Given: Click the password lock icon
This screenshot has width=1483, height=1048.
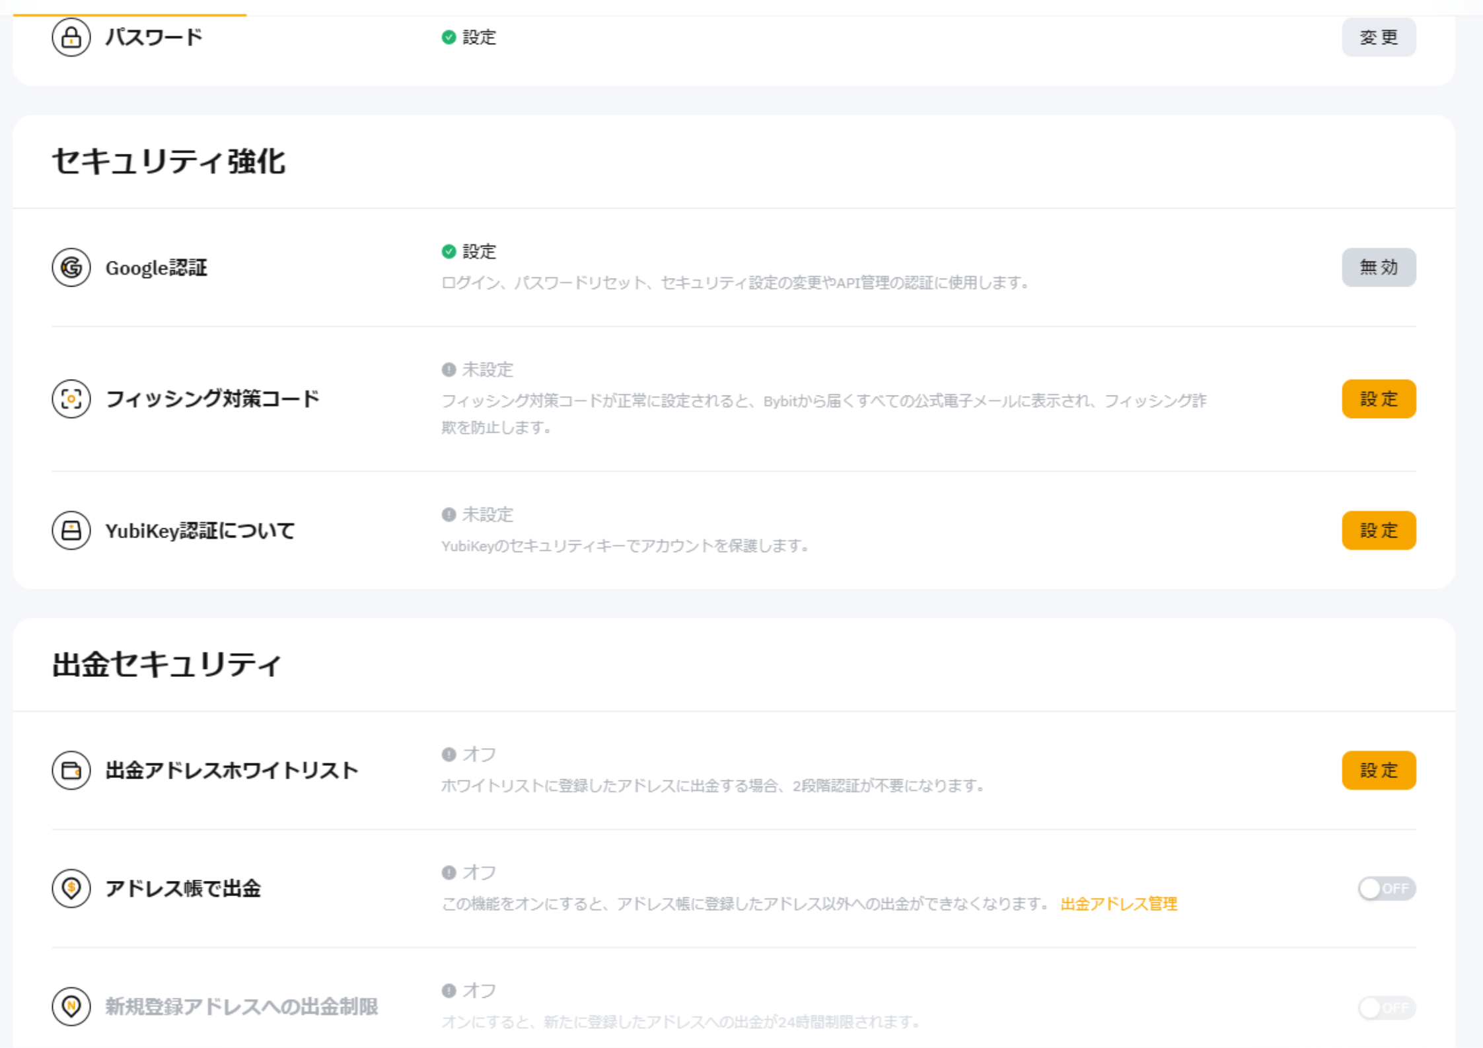Looking at the screenshot, I should click(71, 37).
